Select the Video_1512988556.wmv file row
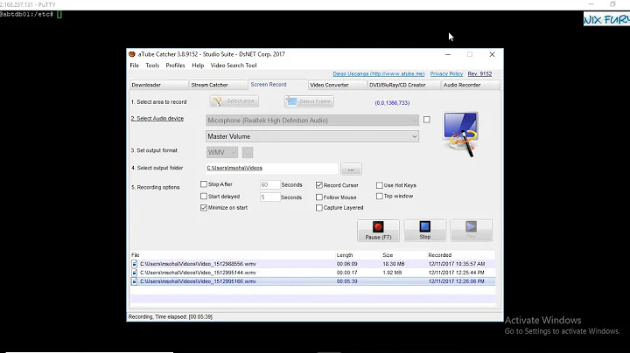This screenshot has height=353, width=630. tap(312, 264)
